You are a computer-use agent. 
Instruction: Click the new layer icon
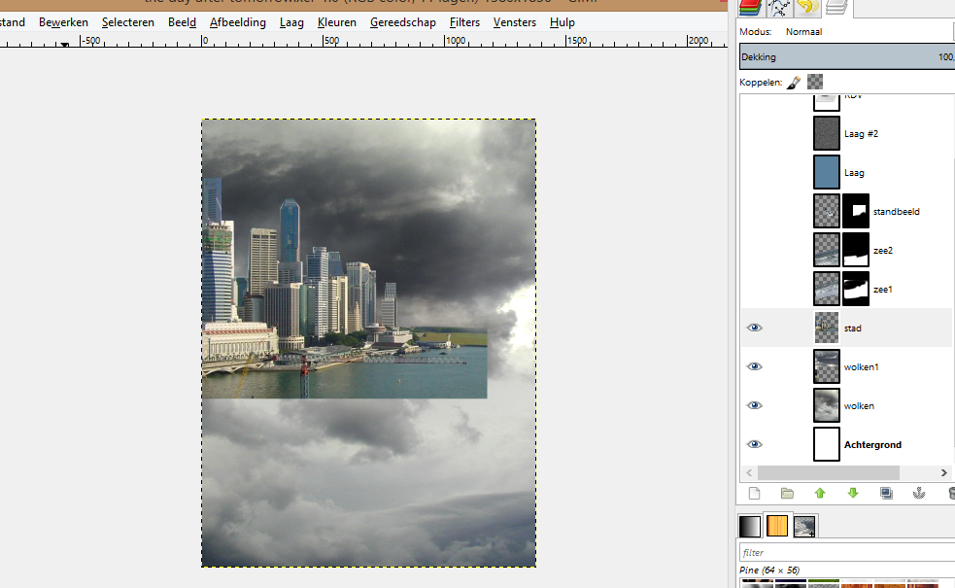click(754, 494)
